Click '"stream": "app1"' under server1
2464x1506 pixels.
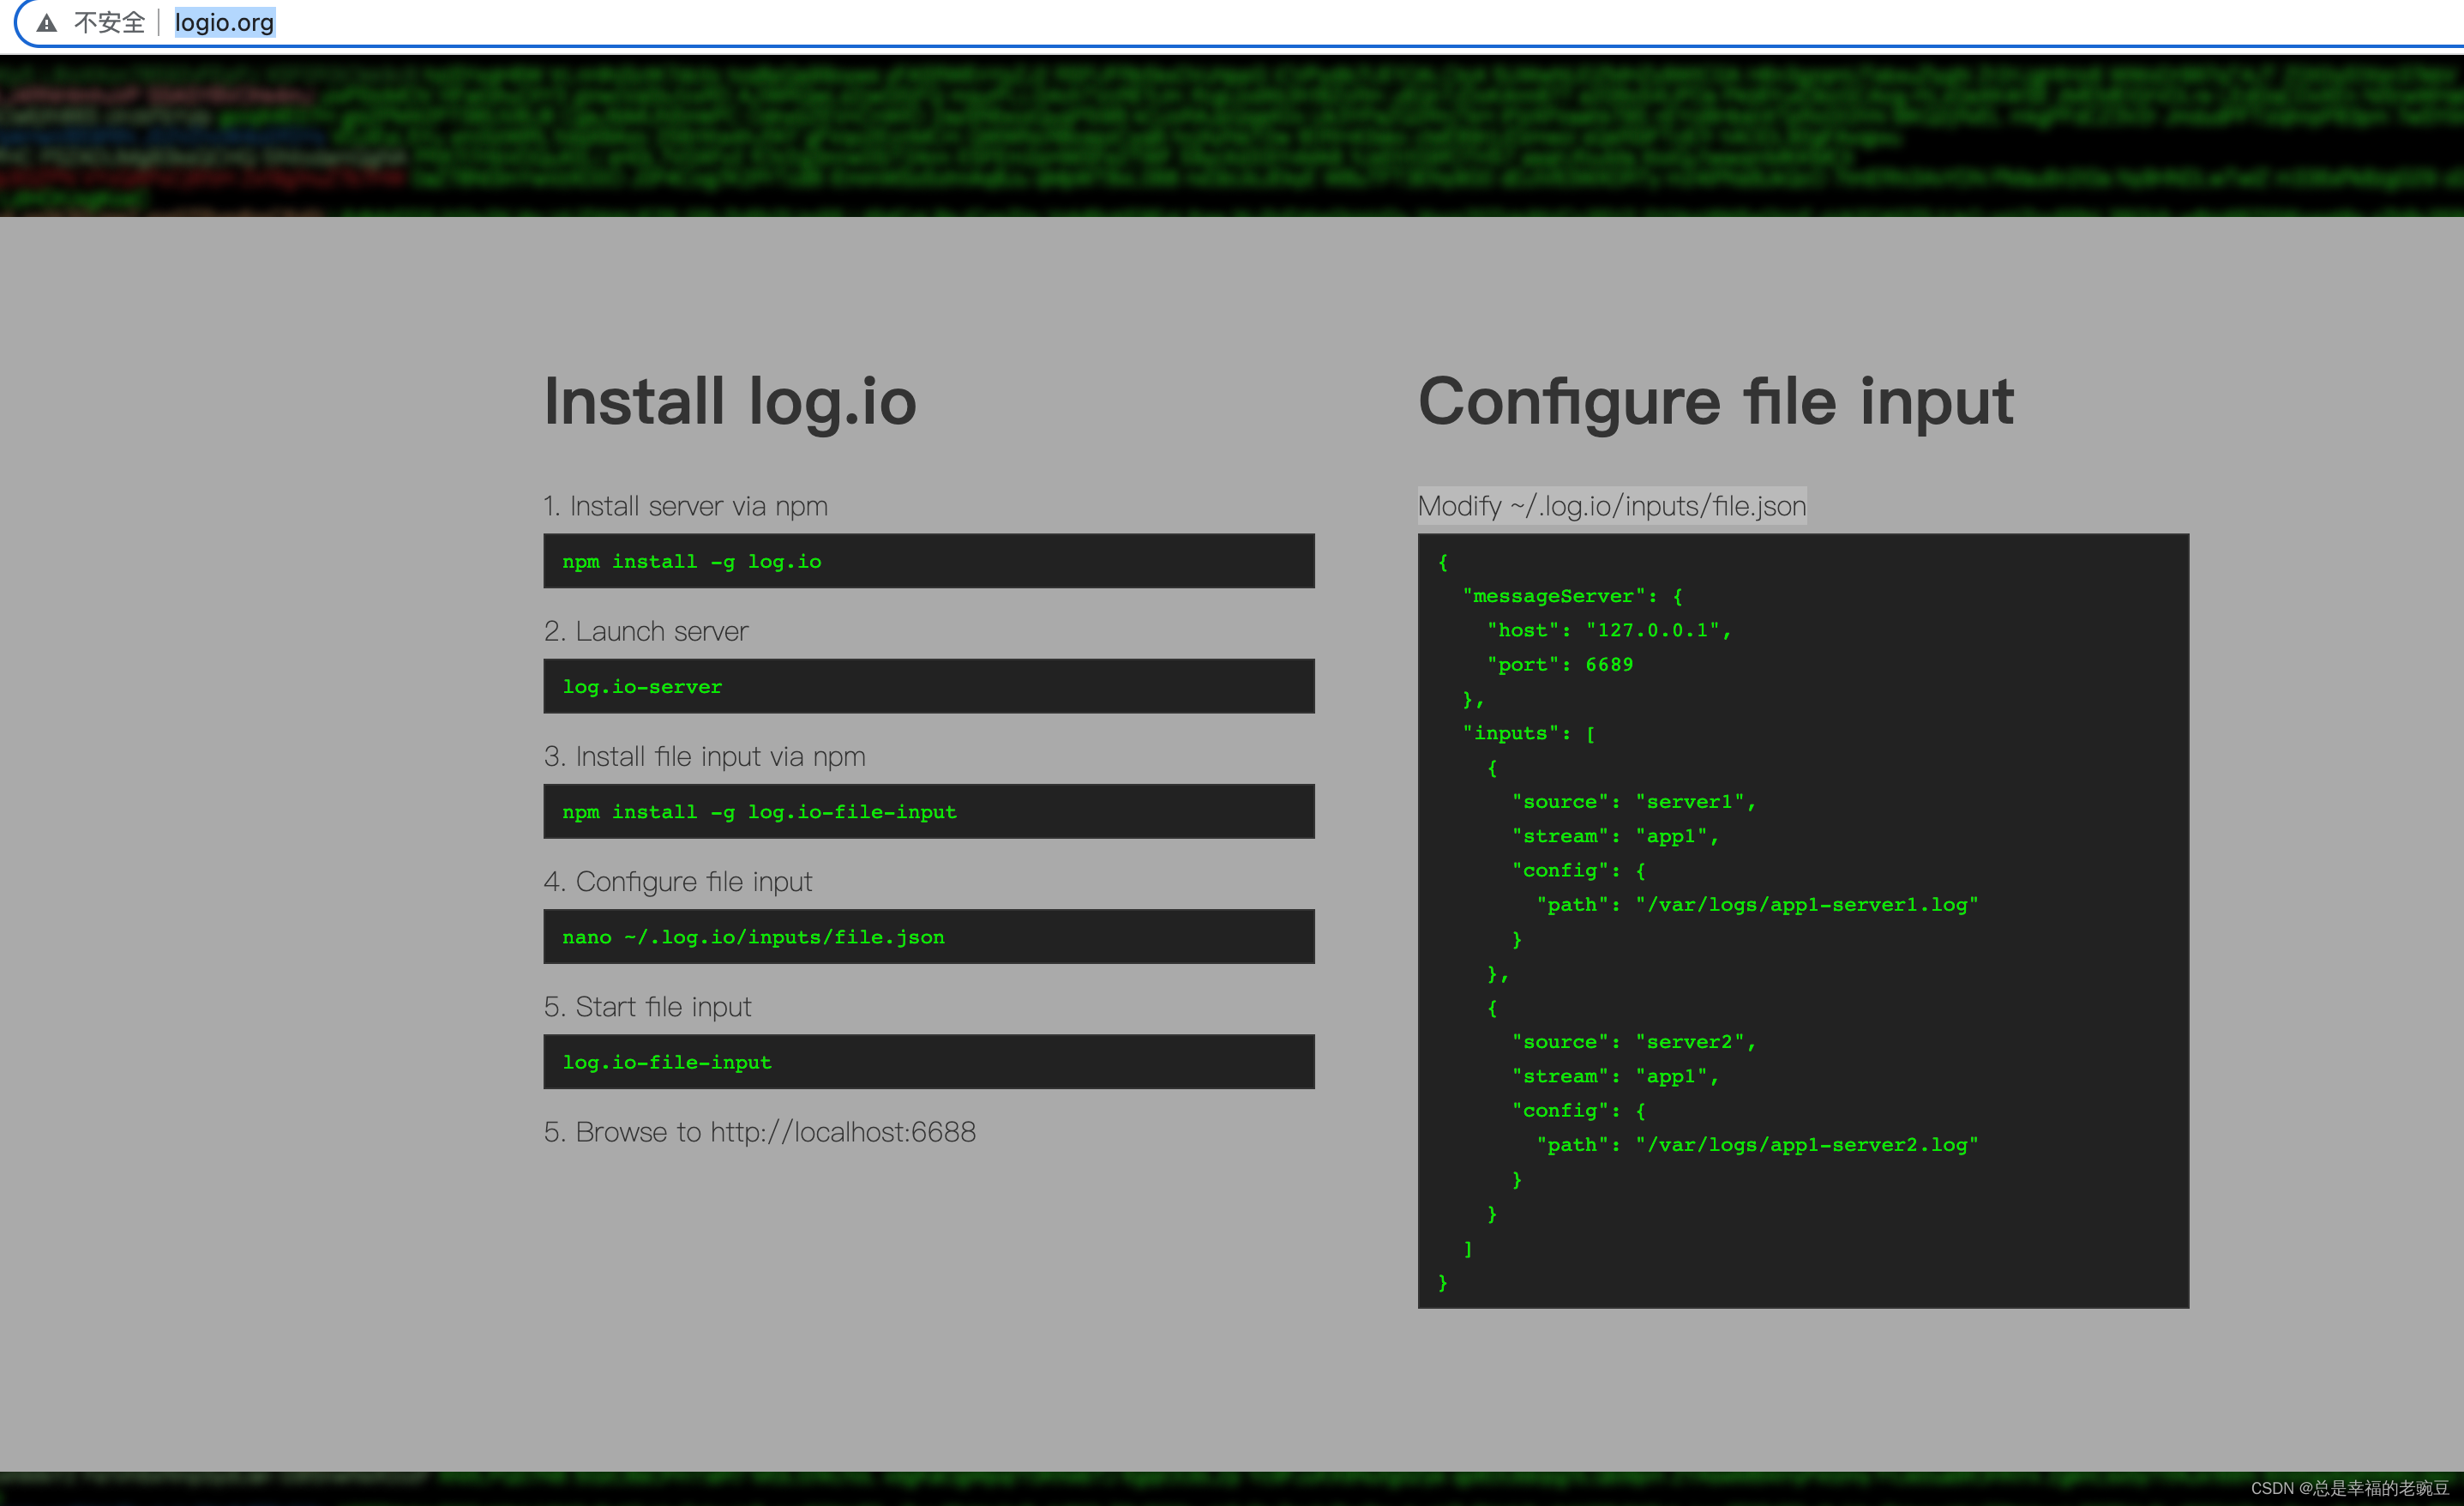(1615, 836)
